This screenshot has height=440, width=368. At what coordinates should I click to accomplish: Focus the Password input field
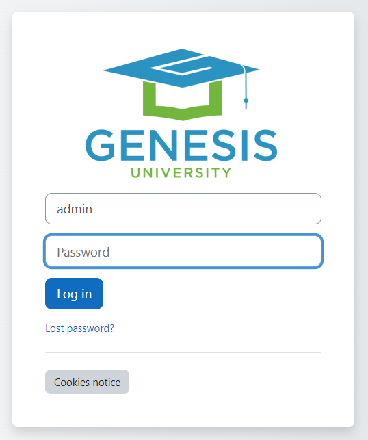(x=183, y=251)
